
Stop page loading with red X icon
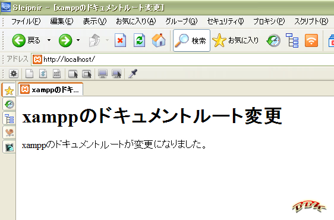click(121, 40)
